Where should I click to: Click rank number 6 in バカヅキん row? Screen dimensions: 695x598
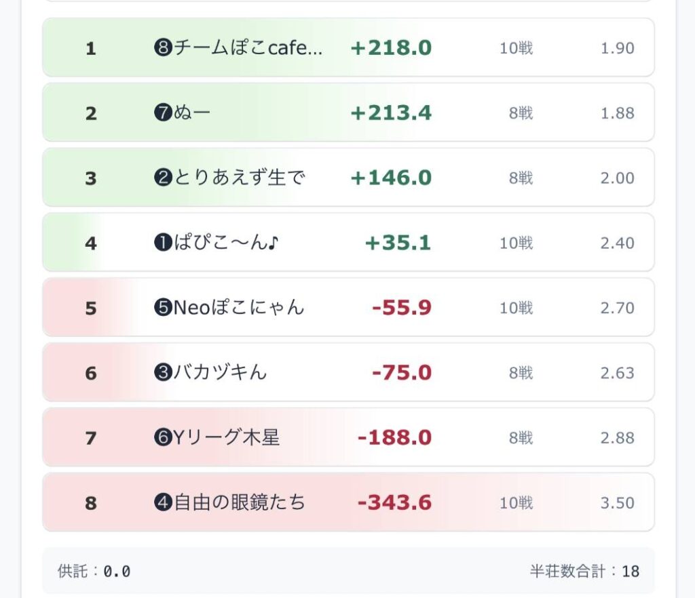(91, 373)
